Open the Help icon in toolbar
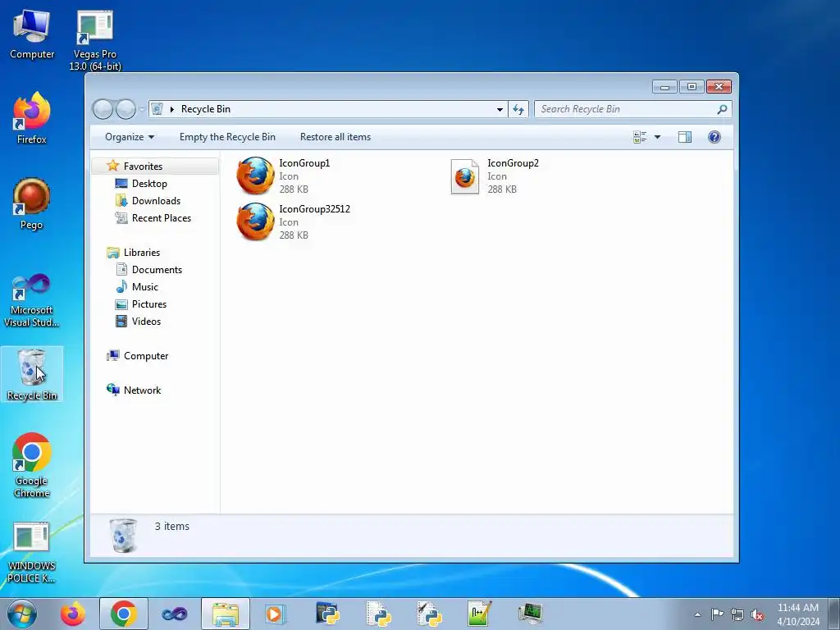The image size is (840, 630). coord(714,137)
